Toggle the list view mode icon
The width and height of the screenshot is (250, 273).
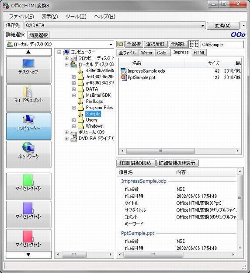click(x=194, y=44)
